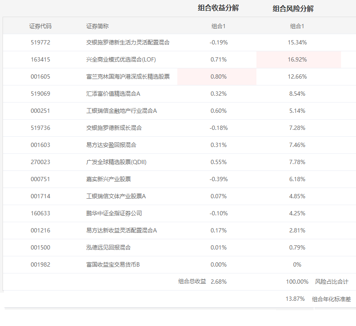Screen dimensions: 356x326
Task: Click security code 001714
Action: 41,196
